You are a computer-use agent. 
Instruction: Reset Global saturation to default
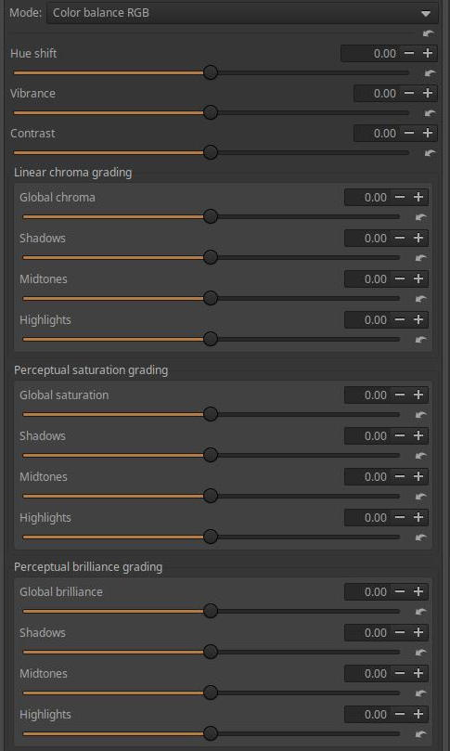(421, 415)
